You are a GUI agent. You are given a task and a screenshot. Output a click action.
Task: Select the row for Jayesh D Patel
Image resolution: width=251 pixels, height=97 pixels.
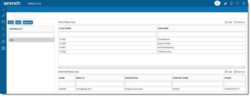tap(152, 43)
